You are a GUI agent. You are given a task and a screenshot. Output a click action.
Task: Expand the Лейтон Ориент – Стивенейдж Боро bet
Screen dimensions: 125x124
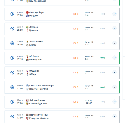[x=115, y=102]
